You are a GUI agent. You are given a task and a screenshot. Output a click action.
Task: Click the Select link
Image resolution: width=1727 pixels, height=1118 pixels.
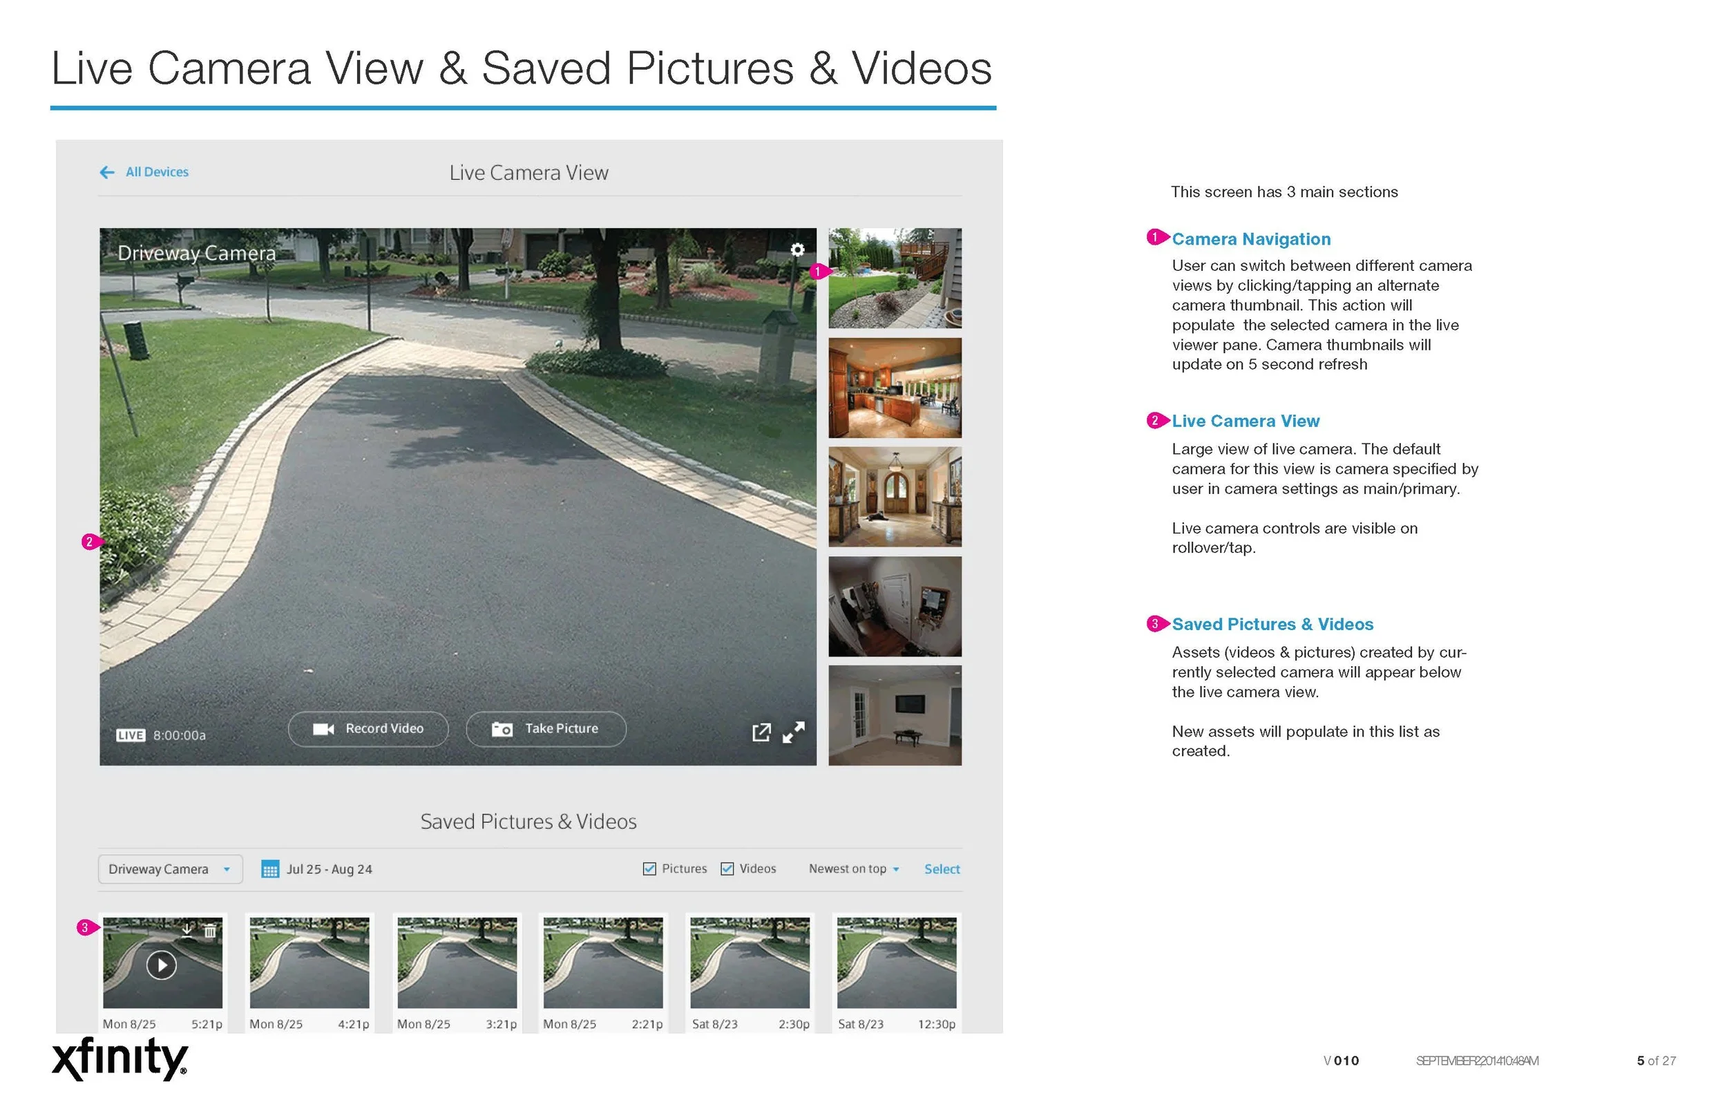point(941,869)
